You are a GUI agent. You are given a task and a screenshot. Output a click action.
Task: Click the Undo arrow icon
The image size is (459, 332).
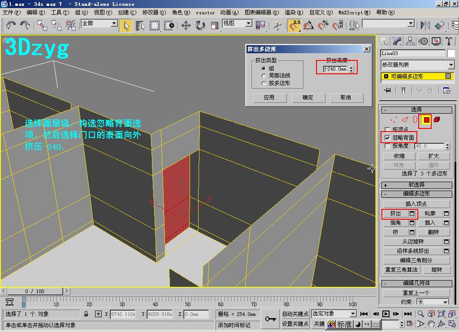coord(11,26)
